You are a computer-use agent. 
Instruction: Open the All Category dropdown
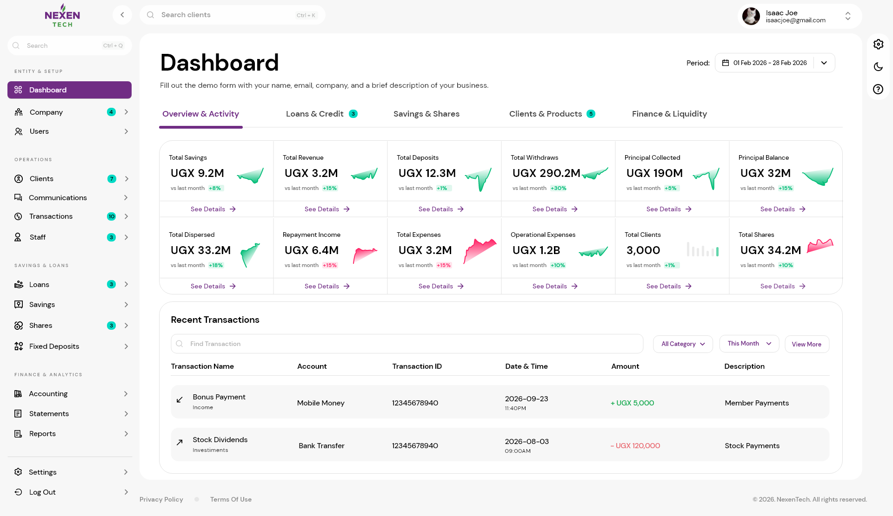(x=682, y=344)
